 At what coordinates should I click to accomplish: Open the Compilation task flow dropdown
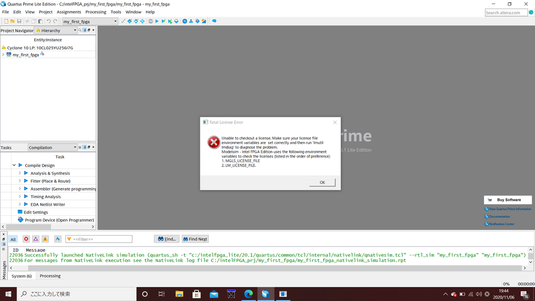[52, 147]
